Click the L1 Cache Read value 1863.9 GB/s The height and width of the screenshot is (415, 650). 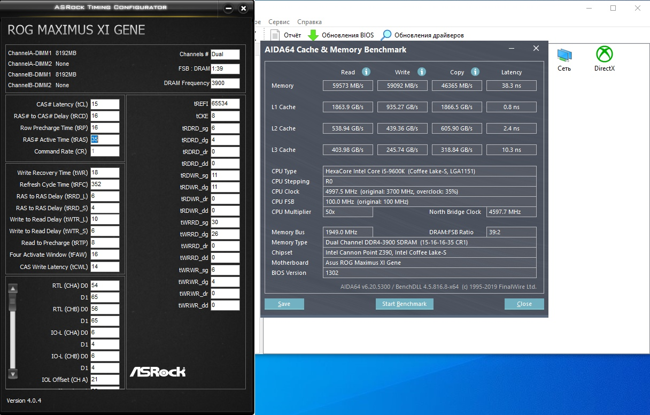coord(347,107)
